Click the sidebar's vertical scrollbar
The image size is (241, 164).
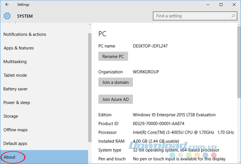[x=90, y=86]
